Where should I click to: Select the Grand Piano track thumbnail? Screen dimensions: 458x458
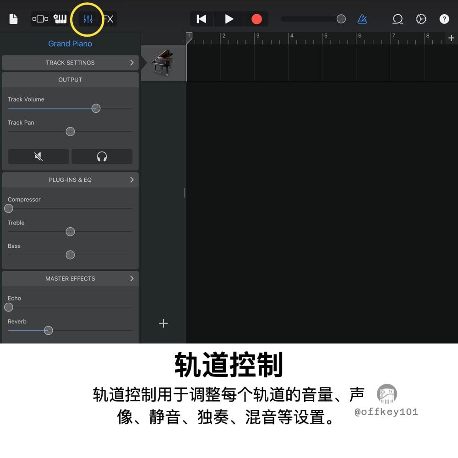(164, 62)
